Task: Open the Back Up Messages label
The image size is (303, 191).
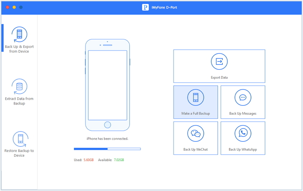Action: point(243,113)
